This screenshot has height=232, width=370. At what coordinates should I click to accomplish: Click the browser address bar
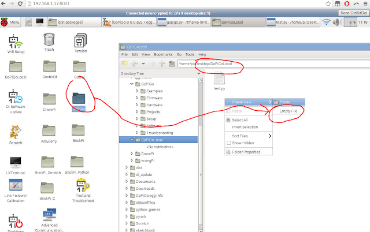pyautogui.click(x=175, y=3)
